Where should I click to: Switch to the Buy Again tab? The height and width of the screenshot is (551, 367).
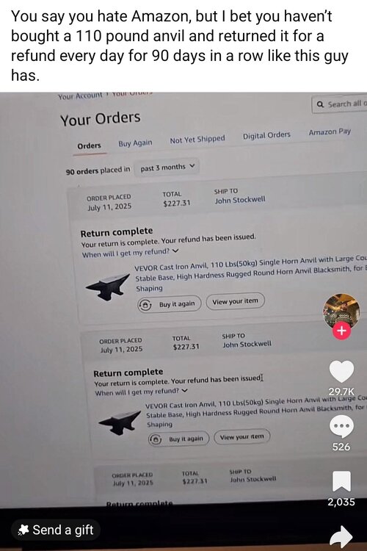(x=135, y=143)
